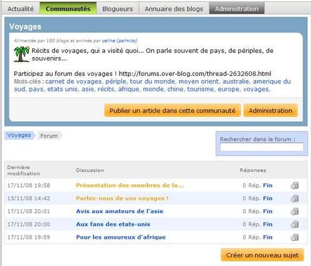The width and height of the screenshot is (311, 266).
Task: Open the Voyages breadcrumb link
Action: 19,135
